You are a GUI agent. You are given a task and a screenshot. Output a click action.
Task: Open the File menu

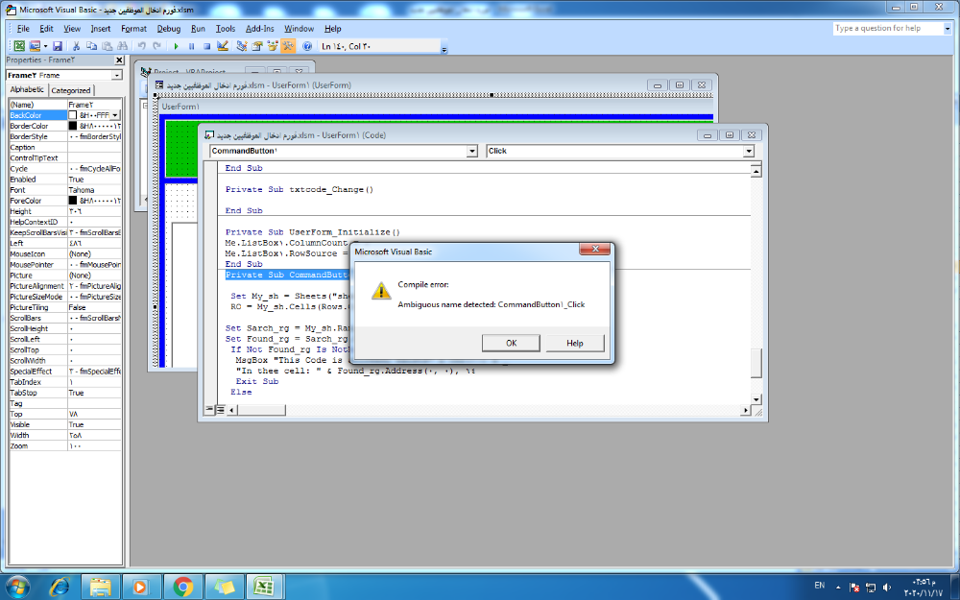(23, 29)
